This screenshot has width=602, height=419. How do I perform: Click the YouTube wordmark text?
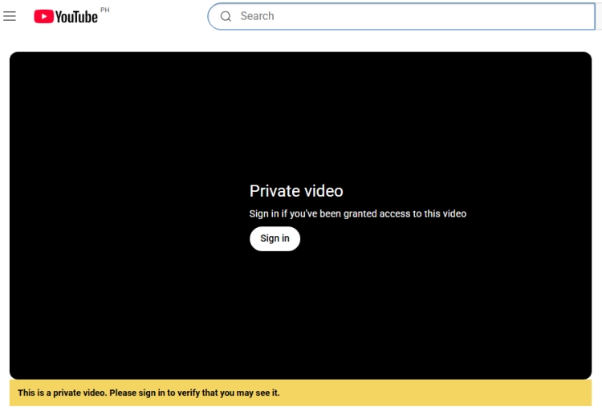(x=76, y=17)
